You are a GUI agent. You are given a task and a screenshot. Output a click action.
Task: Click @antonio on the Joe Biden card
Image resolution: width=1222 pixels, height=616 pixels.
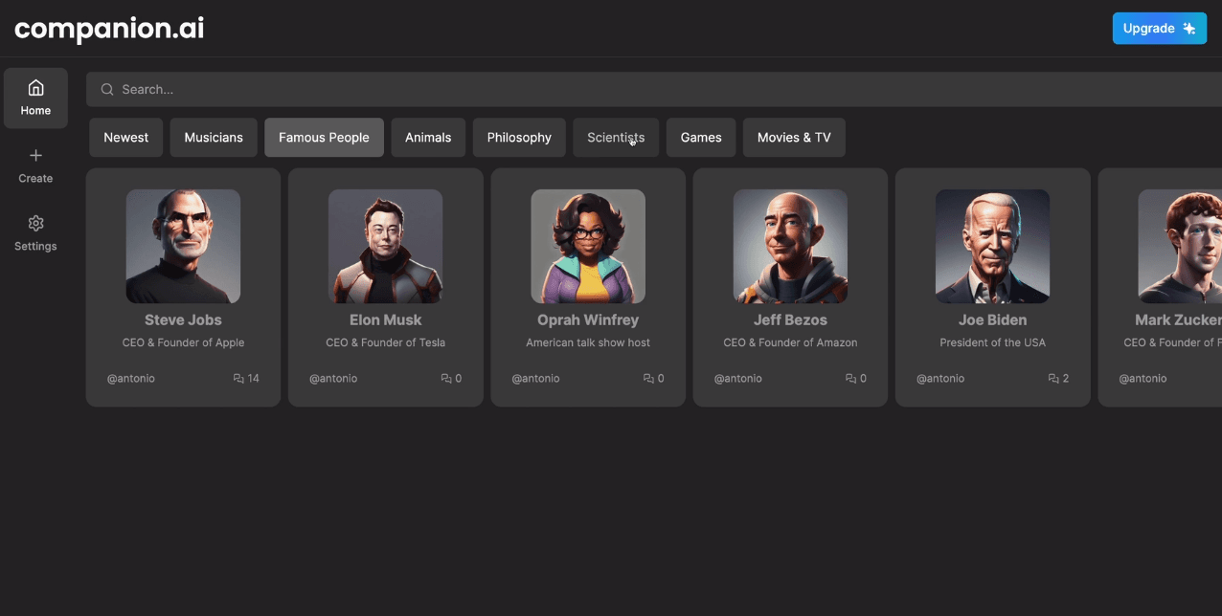click(940, 379)
